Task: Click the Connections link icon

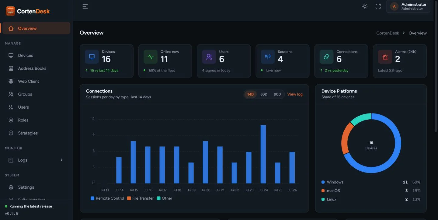Action: [326, 57]
